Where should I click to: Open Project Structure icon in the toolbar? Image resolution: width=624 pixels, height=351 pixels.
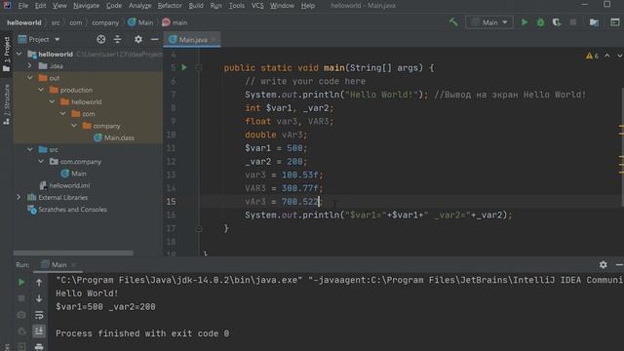(x=594, y=22)
